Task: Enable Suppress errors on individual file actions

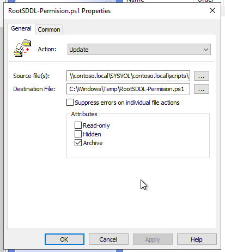Action: tap(70, 103)
